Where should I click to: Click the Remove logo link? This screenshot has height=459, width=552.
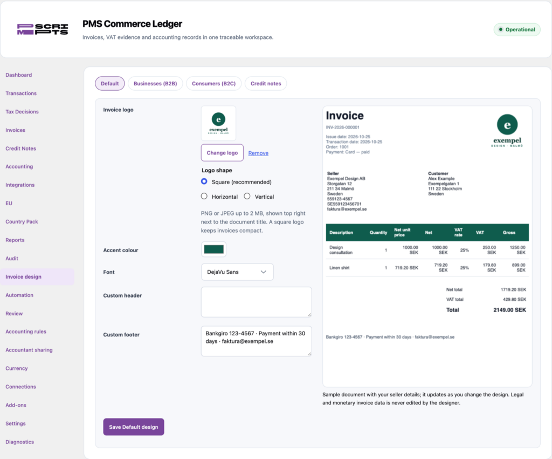(x=258, y=153)
